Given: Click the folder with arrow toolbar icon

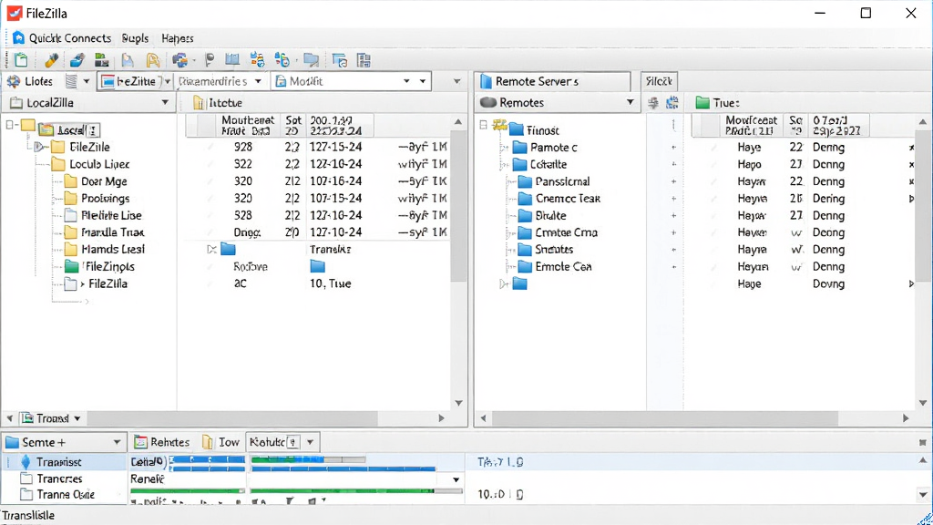Looking at the screenshot, I should point(312,59).
